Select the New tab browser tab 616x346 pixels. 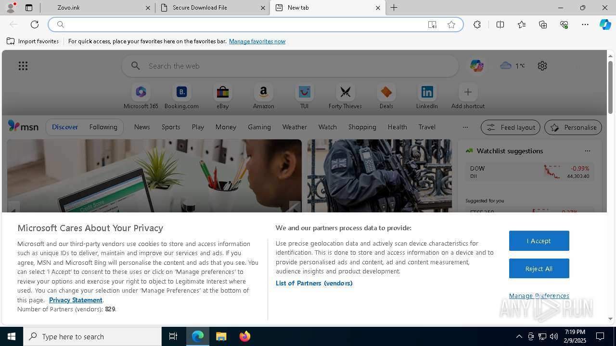[328, 8]
